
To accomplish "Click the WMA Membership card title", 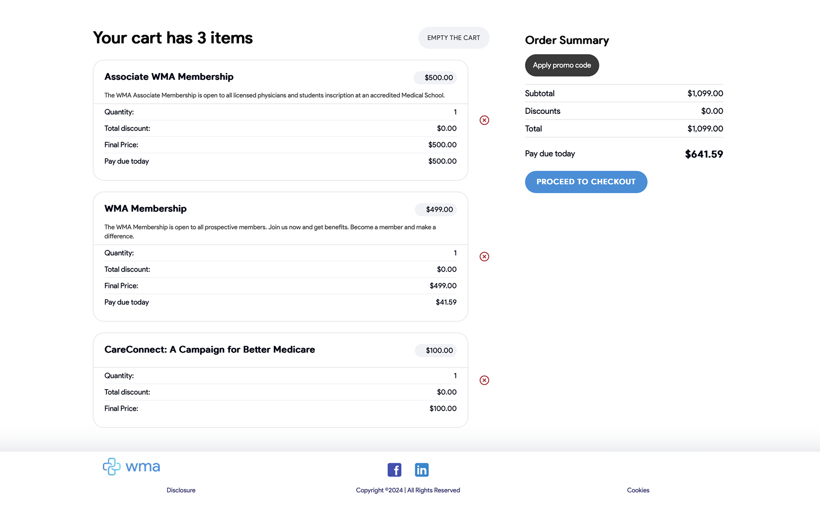I will (x=146, y=209).
